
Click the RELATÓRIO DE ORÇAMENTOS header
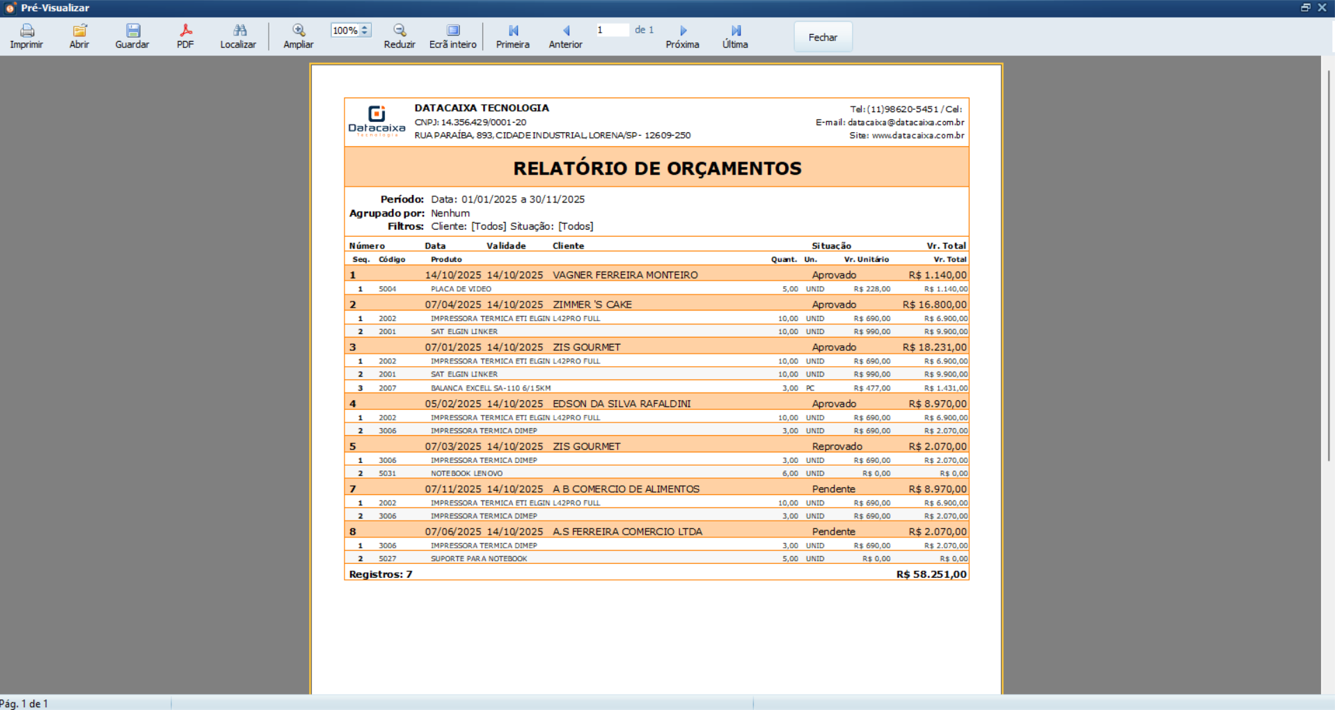(x=656, y=168)
